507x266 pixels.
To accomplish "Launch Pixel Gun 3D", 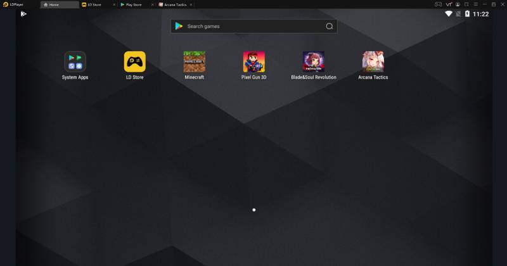I will point(254,61).
